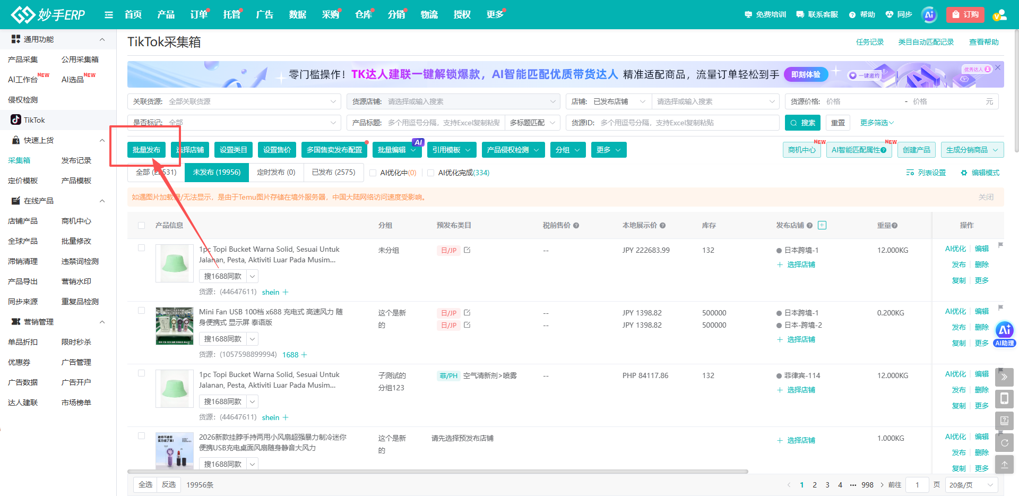Open the 产品侵权检测 dropdown button
This screenshot has height=496, width=1019.
tap(513, 150)
